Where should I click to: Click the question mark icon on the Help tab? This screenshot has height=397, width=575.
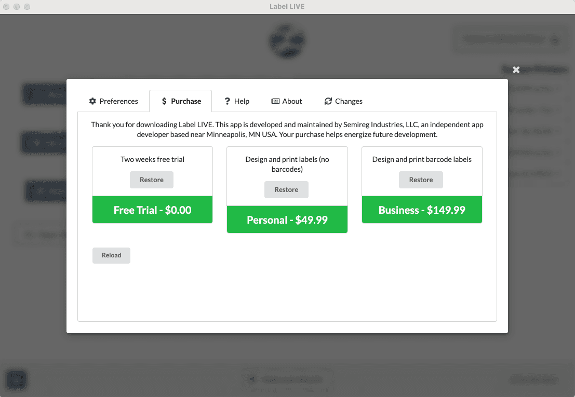(227, 101)
